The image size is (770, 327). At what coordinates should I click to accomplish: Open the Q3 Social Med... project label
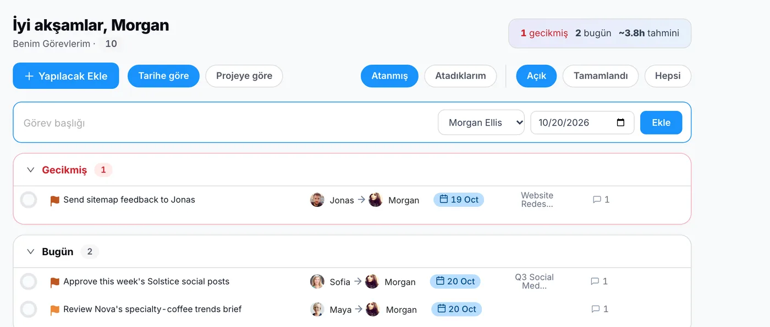(x=534, y=281)
